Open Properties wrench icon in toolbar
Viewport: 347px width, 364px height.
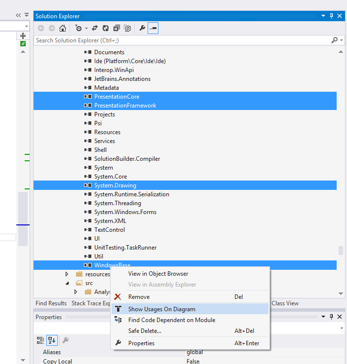point(142,28)
